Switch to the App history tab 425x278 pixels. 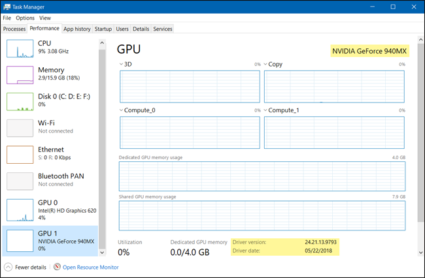click(x=77, y=29)
